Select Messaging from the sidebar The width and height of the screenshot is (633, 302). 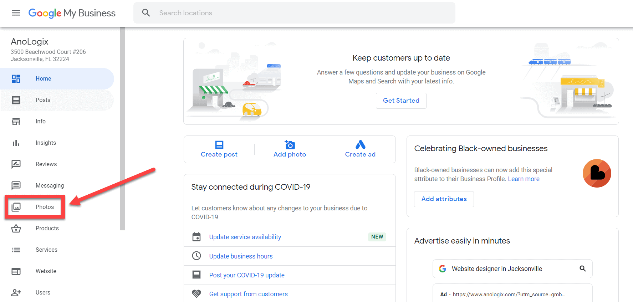coord(50,186)
